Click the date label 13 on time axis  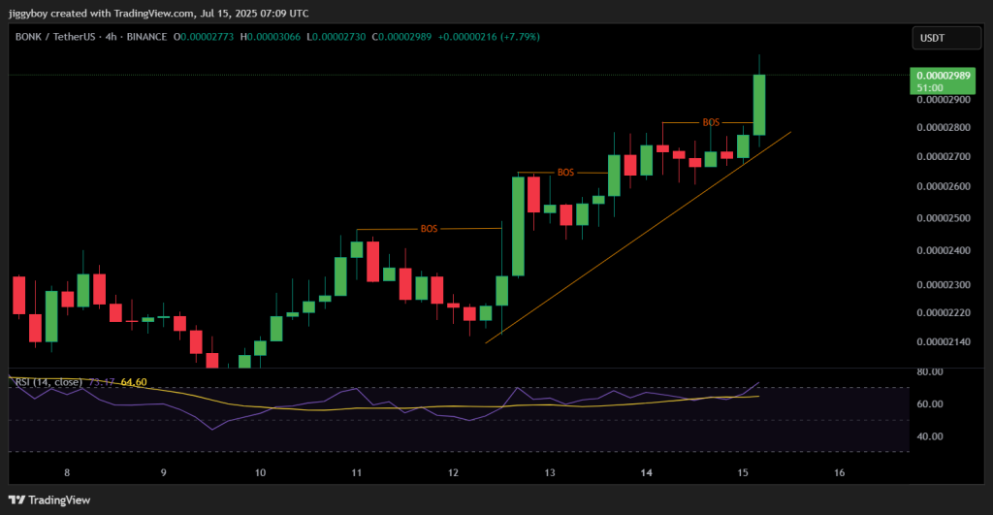(x=550, y=472)
